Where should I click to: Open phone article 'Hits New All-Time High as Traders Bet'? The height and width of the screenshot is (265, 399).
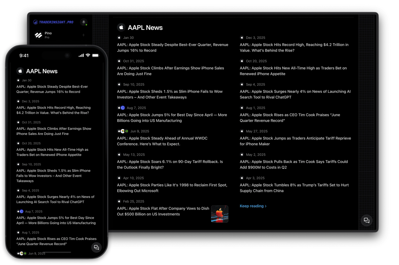[x=52, y=152]
